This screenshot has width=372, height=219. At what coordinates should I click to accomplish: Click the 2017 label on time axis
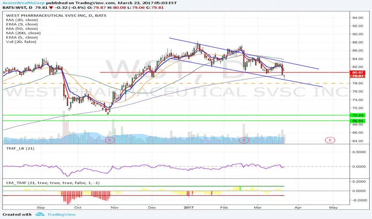[189, 207]
